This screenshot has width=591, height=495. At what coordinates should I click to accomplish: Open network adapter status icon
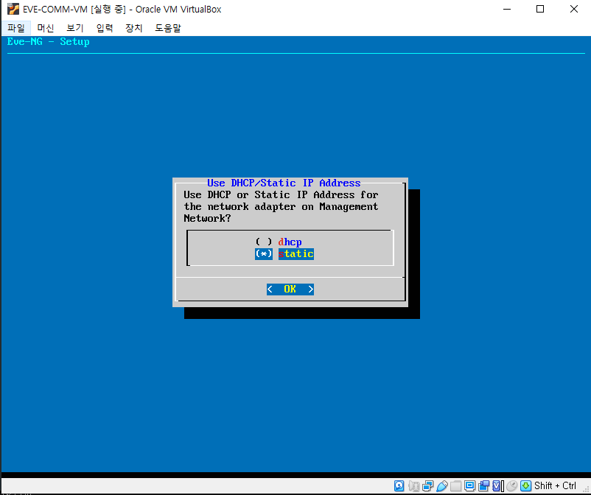[x=428, y=486]
